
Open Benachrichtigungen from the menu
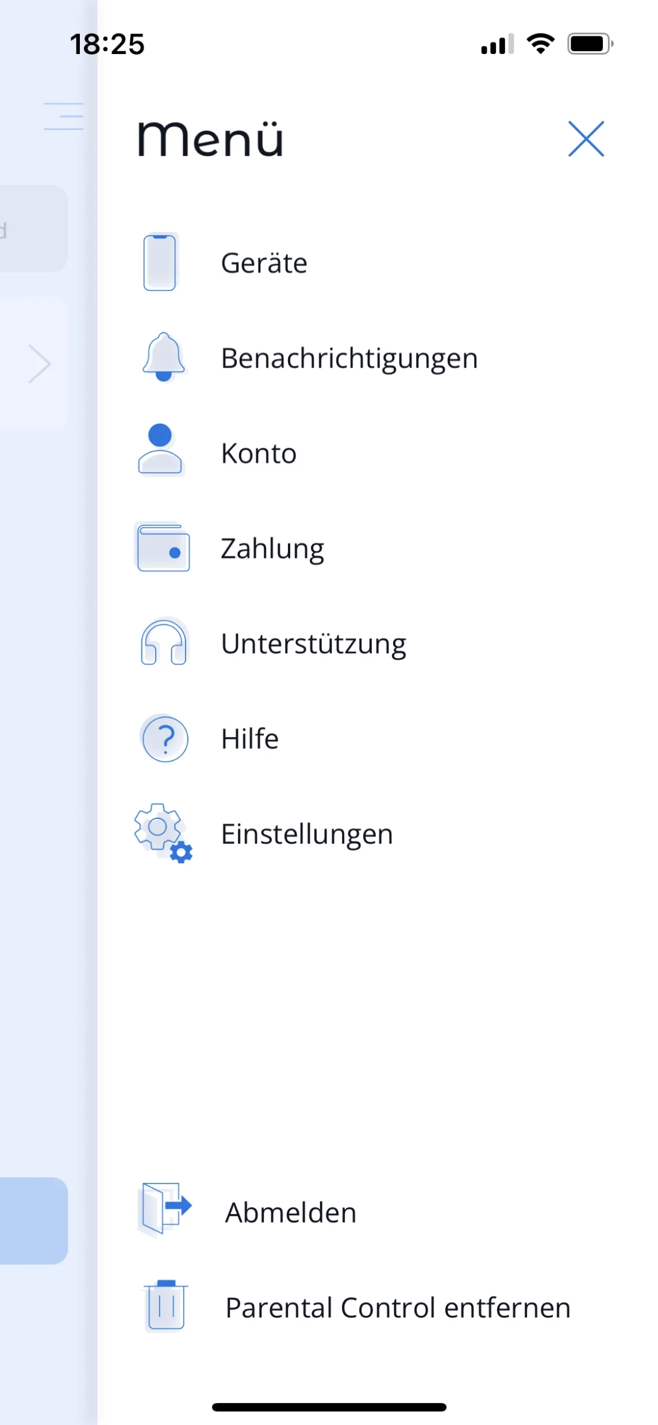click(x=349, y=358)
